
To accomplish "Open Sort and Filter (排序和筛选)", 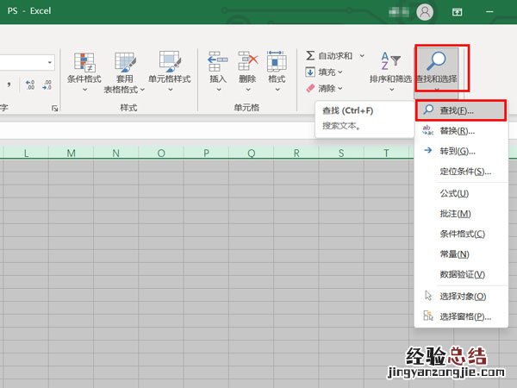I will coord(390,67).
